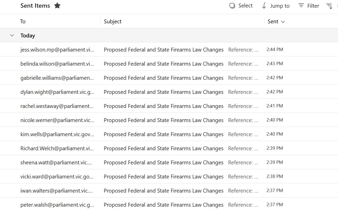The width and height of the screenshot is (338, 210).
Task: Collapse the Today group chevron
Action: [12, 35]
